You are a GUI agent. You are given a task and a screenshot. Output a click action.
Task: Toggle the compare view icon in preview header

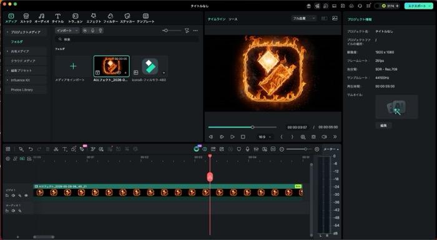324,18
